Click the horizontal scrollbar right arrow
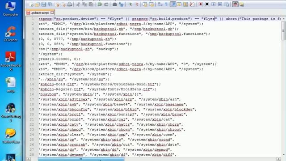 (278, 159)
